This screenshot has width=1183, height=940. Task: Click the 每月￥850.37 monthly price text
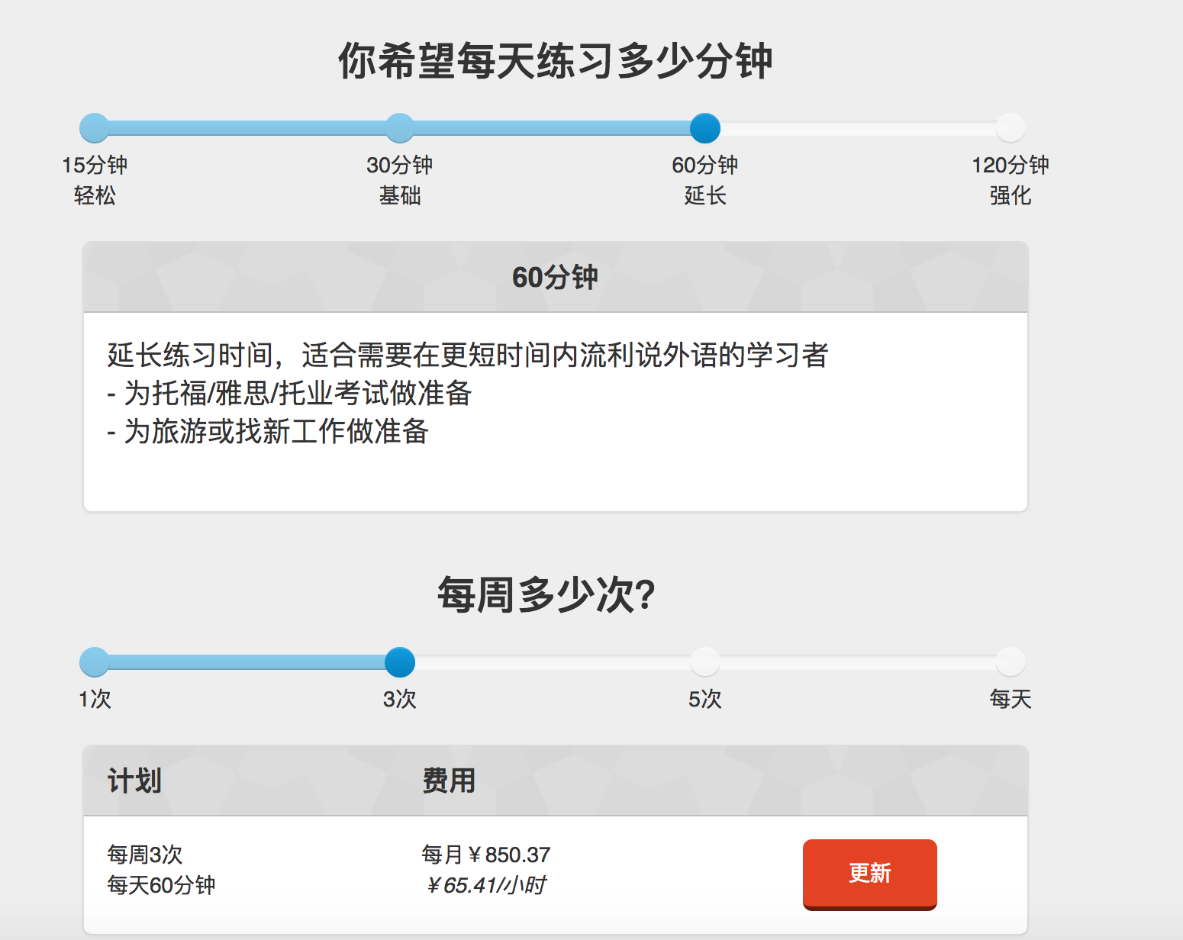[486, 854]
